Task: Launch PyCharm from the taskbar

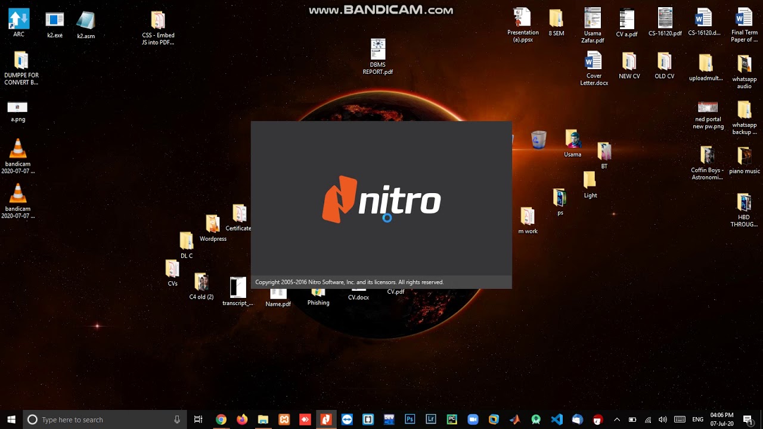Action: tap(452, 419)
